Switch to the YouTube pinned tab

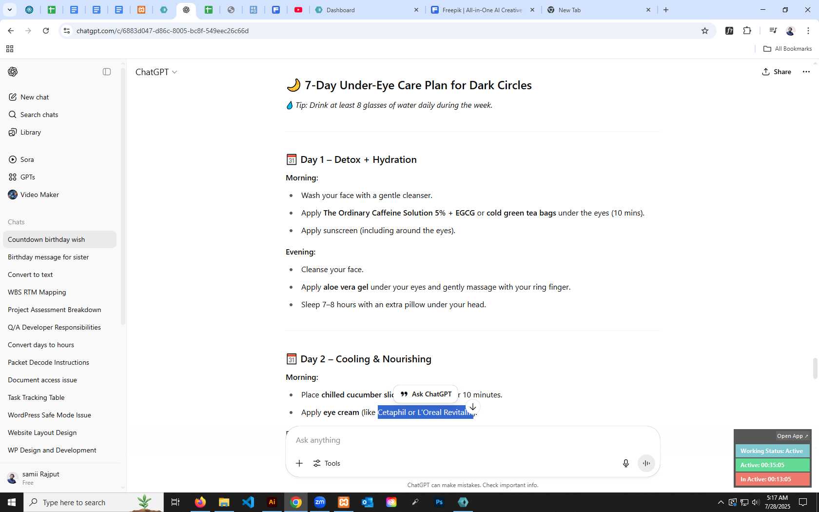(x=298, y=10)
